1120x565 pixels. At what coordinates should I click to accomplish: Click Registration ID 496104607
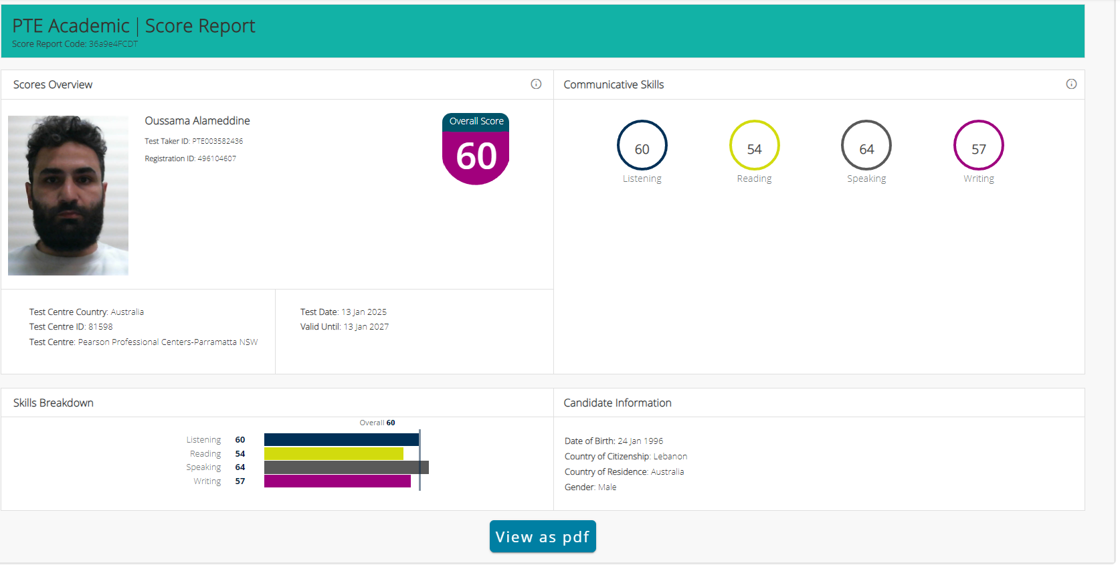pos(191,158)
